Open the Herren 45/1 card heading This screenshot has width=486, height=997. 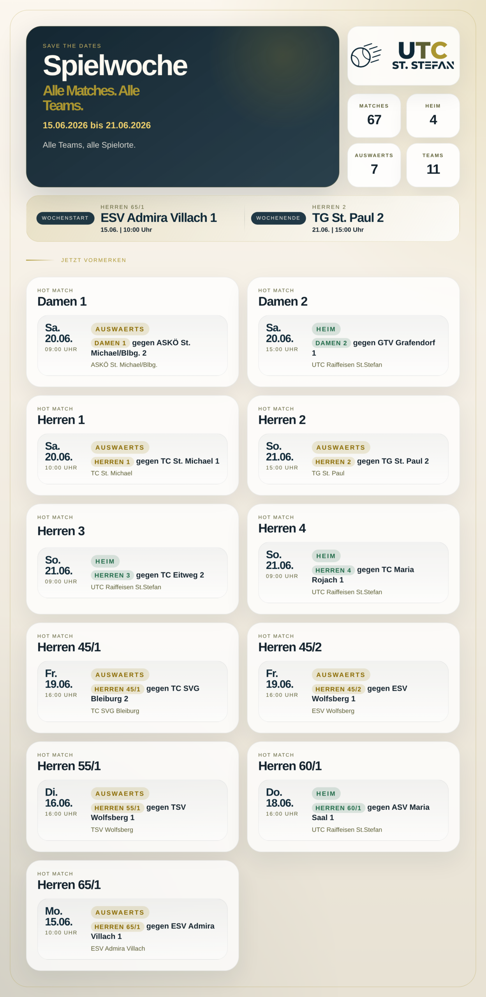pos(69,647)
